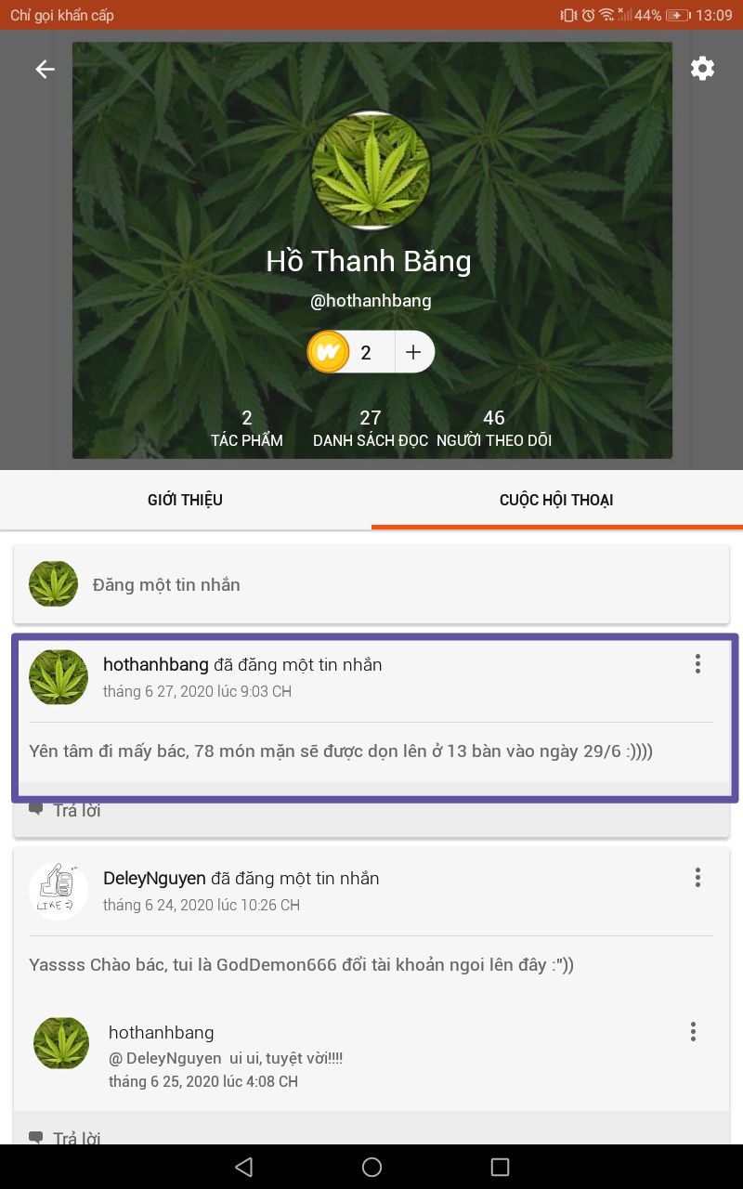Tap the Wattpad coin icon
Screen dimensions: 743x1189
point(328,352)
